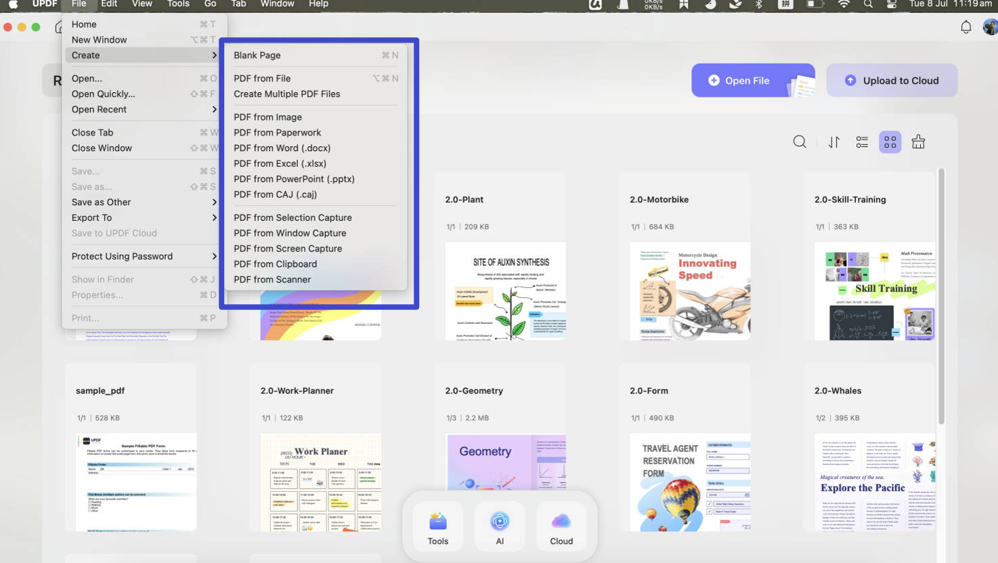Open Bluetooth menu bar icon

(759, 4)
